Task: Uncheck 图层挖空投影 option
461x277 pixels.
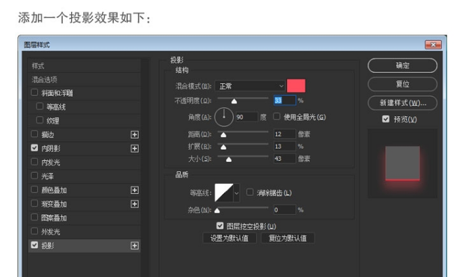Action: [x=220, y=226]
